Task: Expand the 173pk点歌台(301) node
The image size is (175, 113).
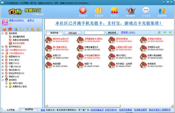Action: pyautogui.click(x=3, y=53)
